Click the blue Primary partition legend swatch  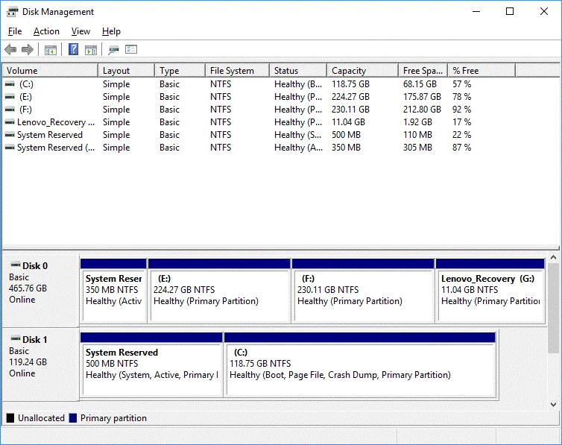point(73,418)
